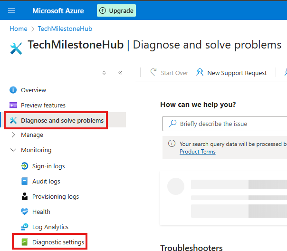Screen dimensions: 287x251
Task: Click the wrench tools icon beside page title
Action: point(16,48)
